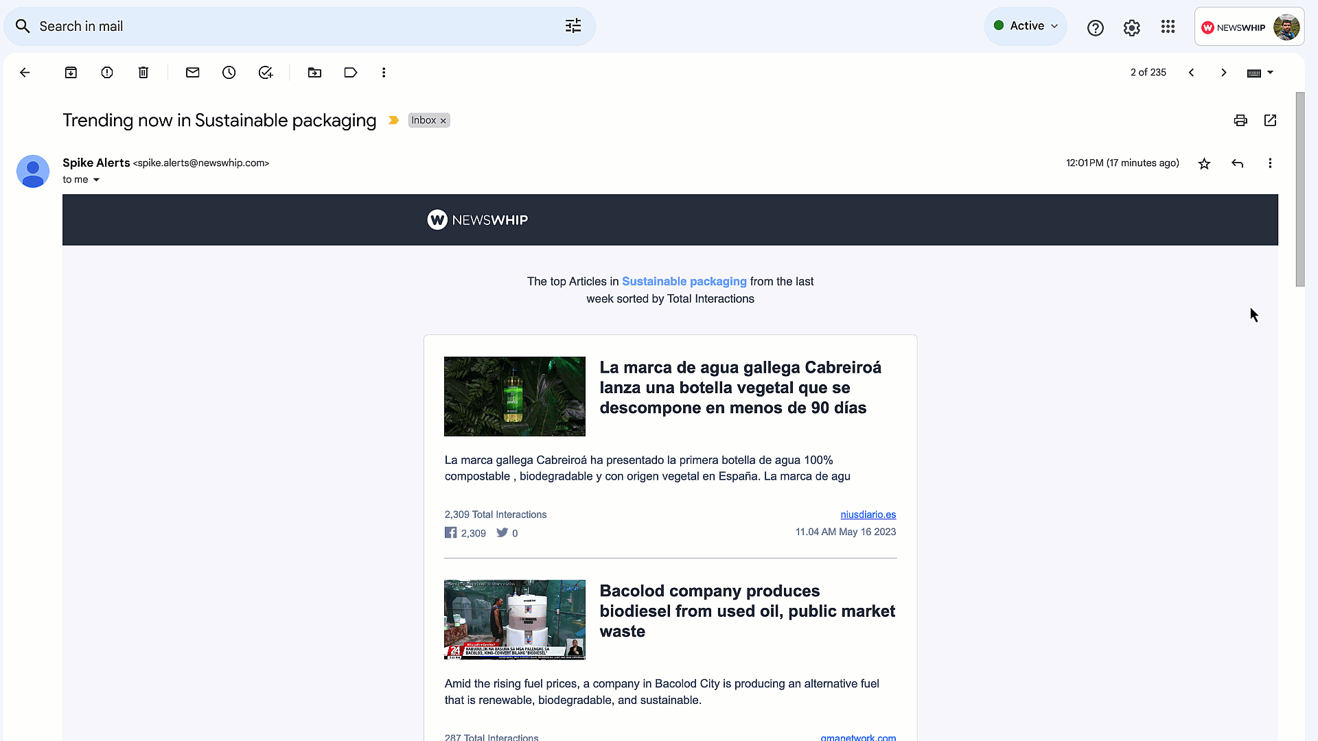
Task: Open the Active status dropdown
Action: 1026,26
